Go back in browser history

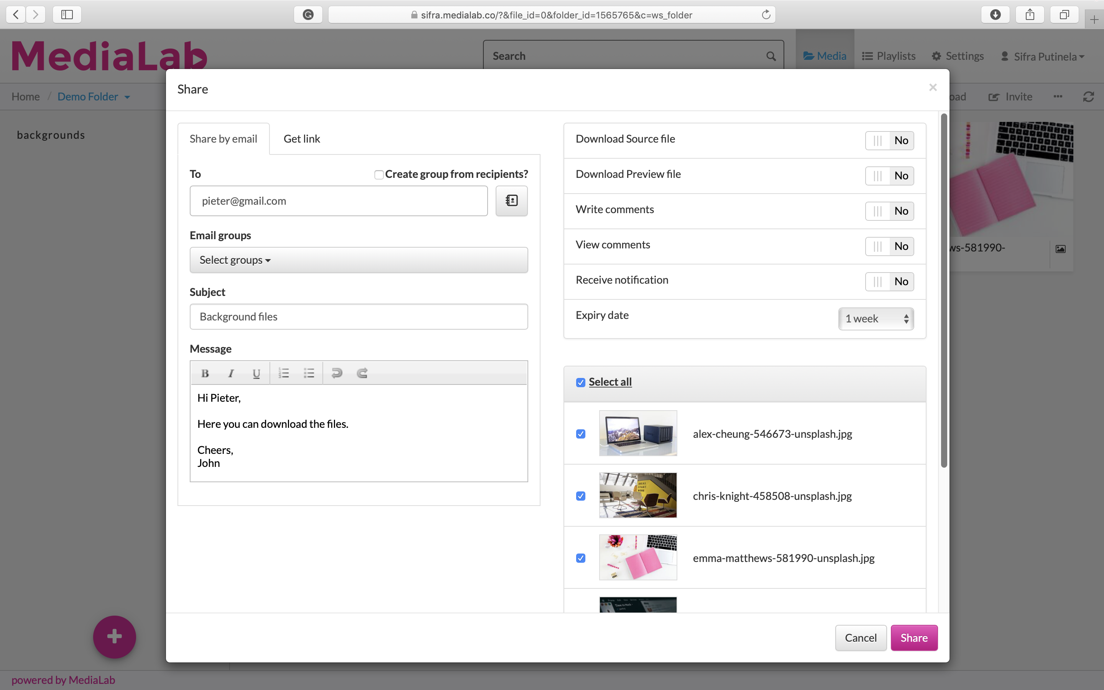(16, 15)
